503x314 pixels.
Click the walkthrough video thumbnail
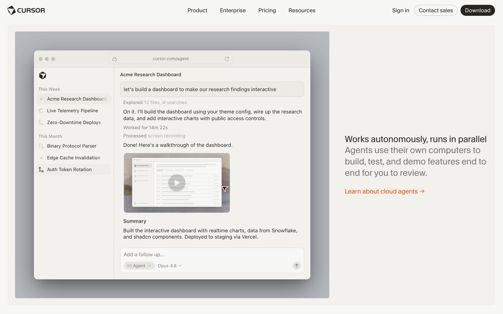point(177,183)
